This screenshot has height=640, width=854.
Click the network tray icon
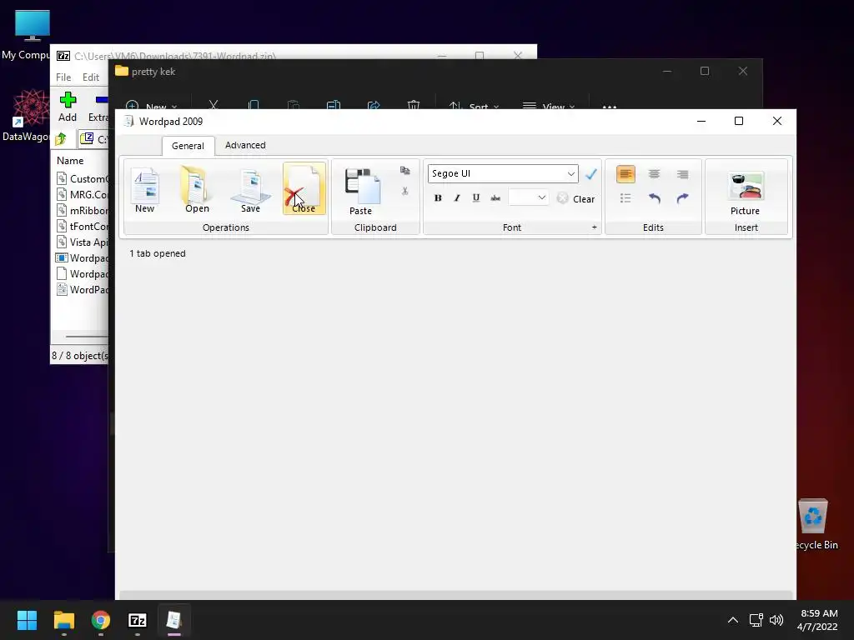point(756,620)
